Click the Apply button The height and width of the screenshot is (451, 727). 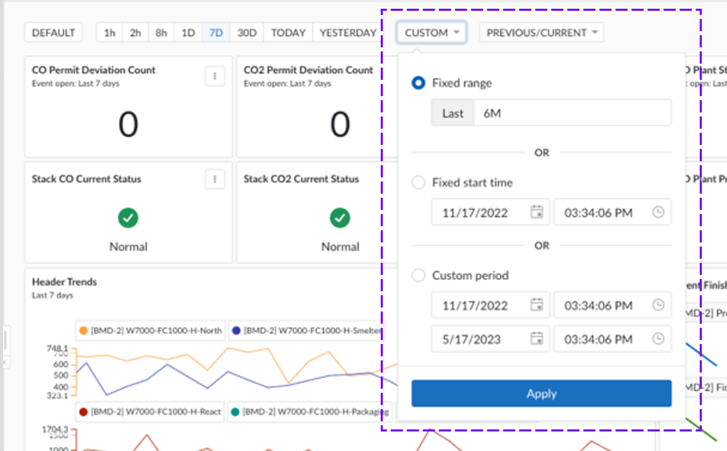[x=541, y=393]
